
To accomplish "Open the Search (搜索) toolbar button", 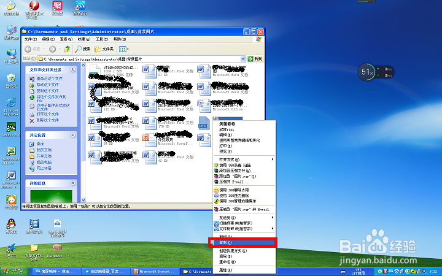I will (x=83, y=49).
